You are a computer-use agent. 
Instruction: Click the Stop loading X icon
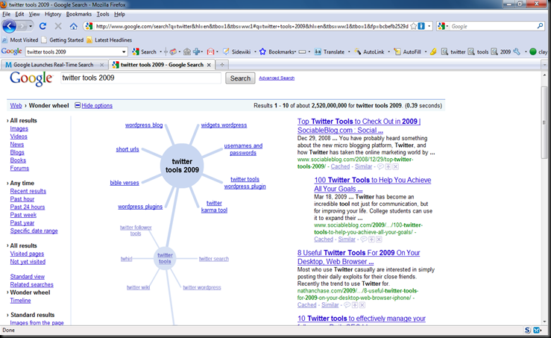coord(58,26)
